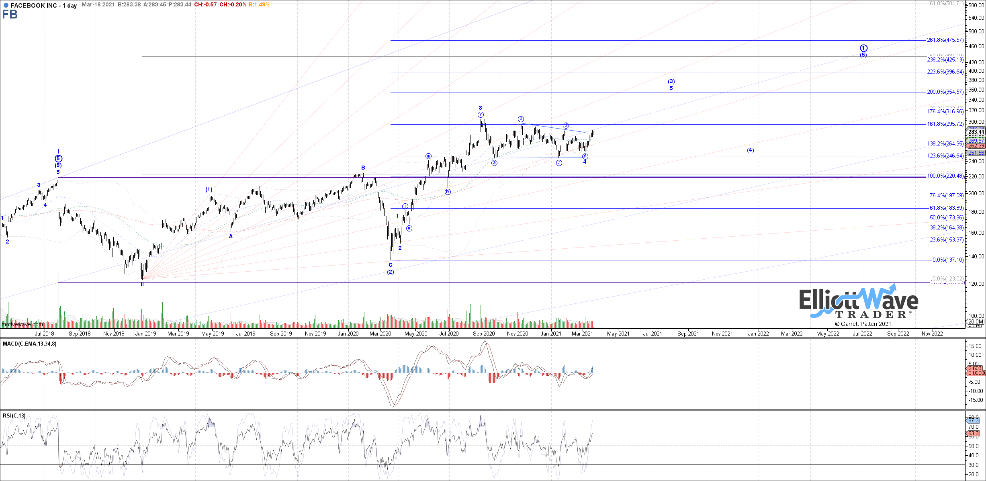Select the circled a wave label
Image resolution: width=986 pixels, height=481 pixels.
pyautogui.click(x=495, y=163)
